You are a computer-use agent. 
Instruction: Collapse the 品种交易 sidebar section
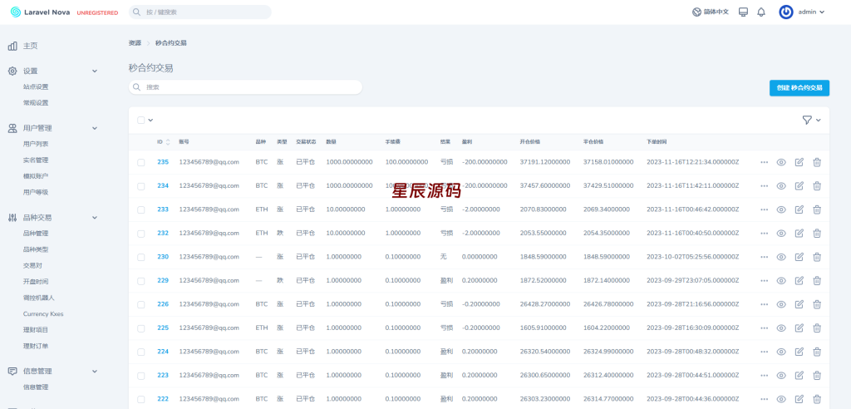tap(95, 218)
